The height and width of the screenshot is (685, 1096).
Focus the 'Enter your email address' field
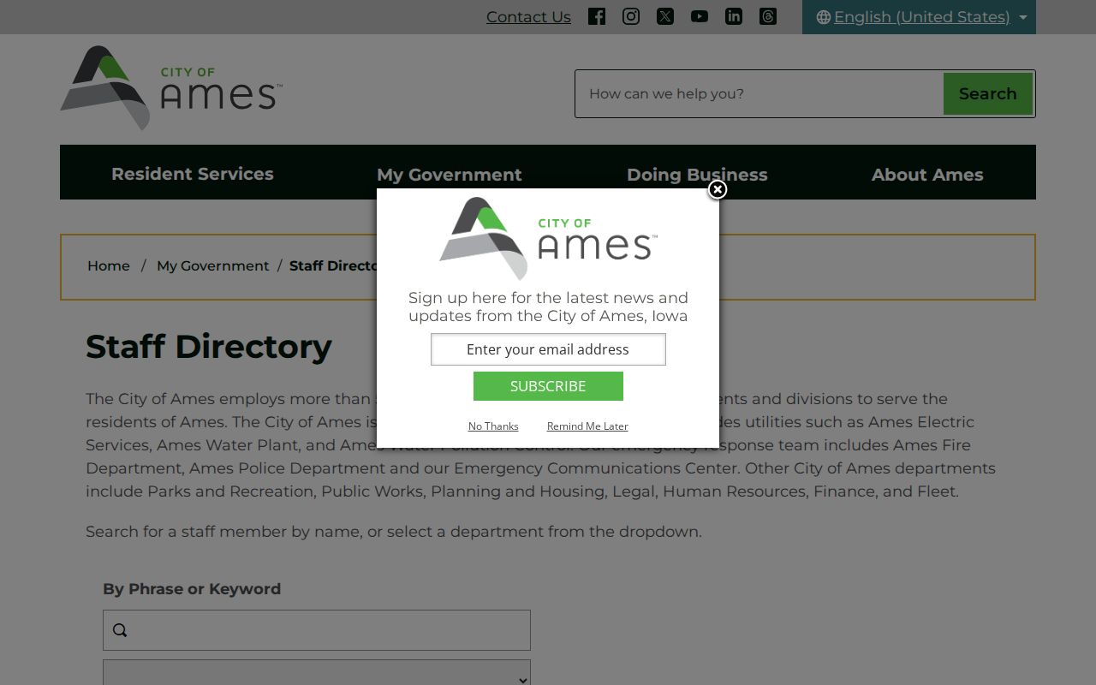pyautogui.click(x=548, y=349)
